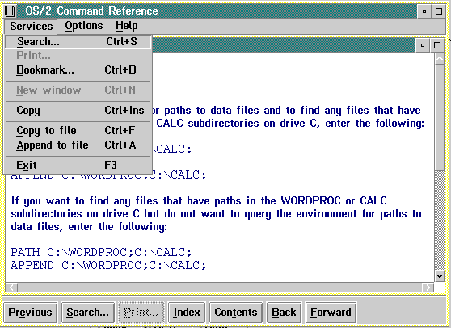Viewport: 451px width, 328px height.
Task: Click the Contents button
Action: click(236, 312)
